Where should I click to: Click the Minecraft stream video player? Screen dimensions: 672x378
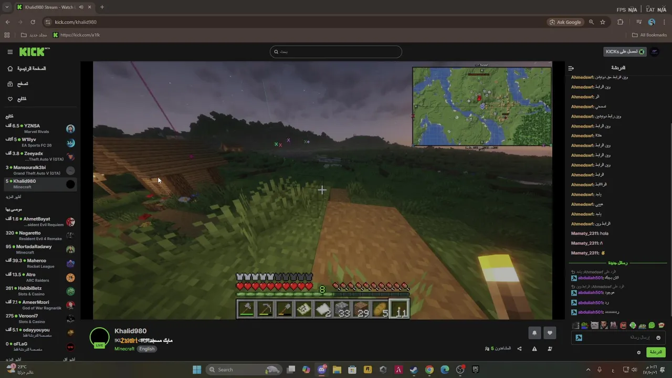[x=322, y=190]
